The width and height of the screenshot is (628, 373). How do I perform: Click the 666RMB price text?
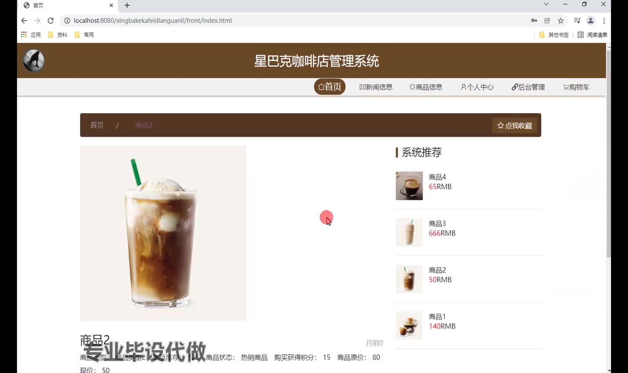[442, 233]
